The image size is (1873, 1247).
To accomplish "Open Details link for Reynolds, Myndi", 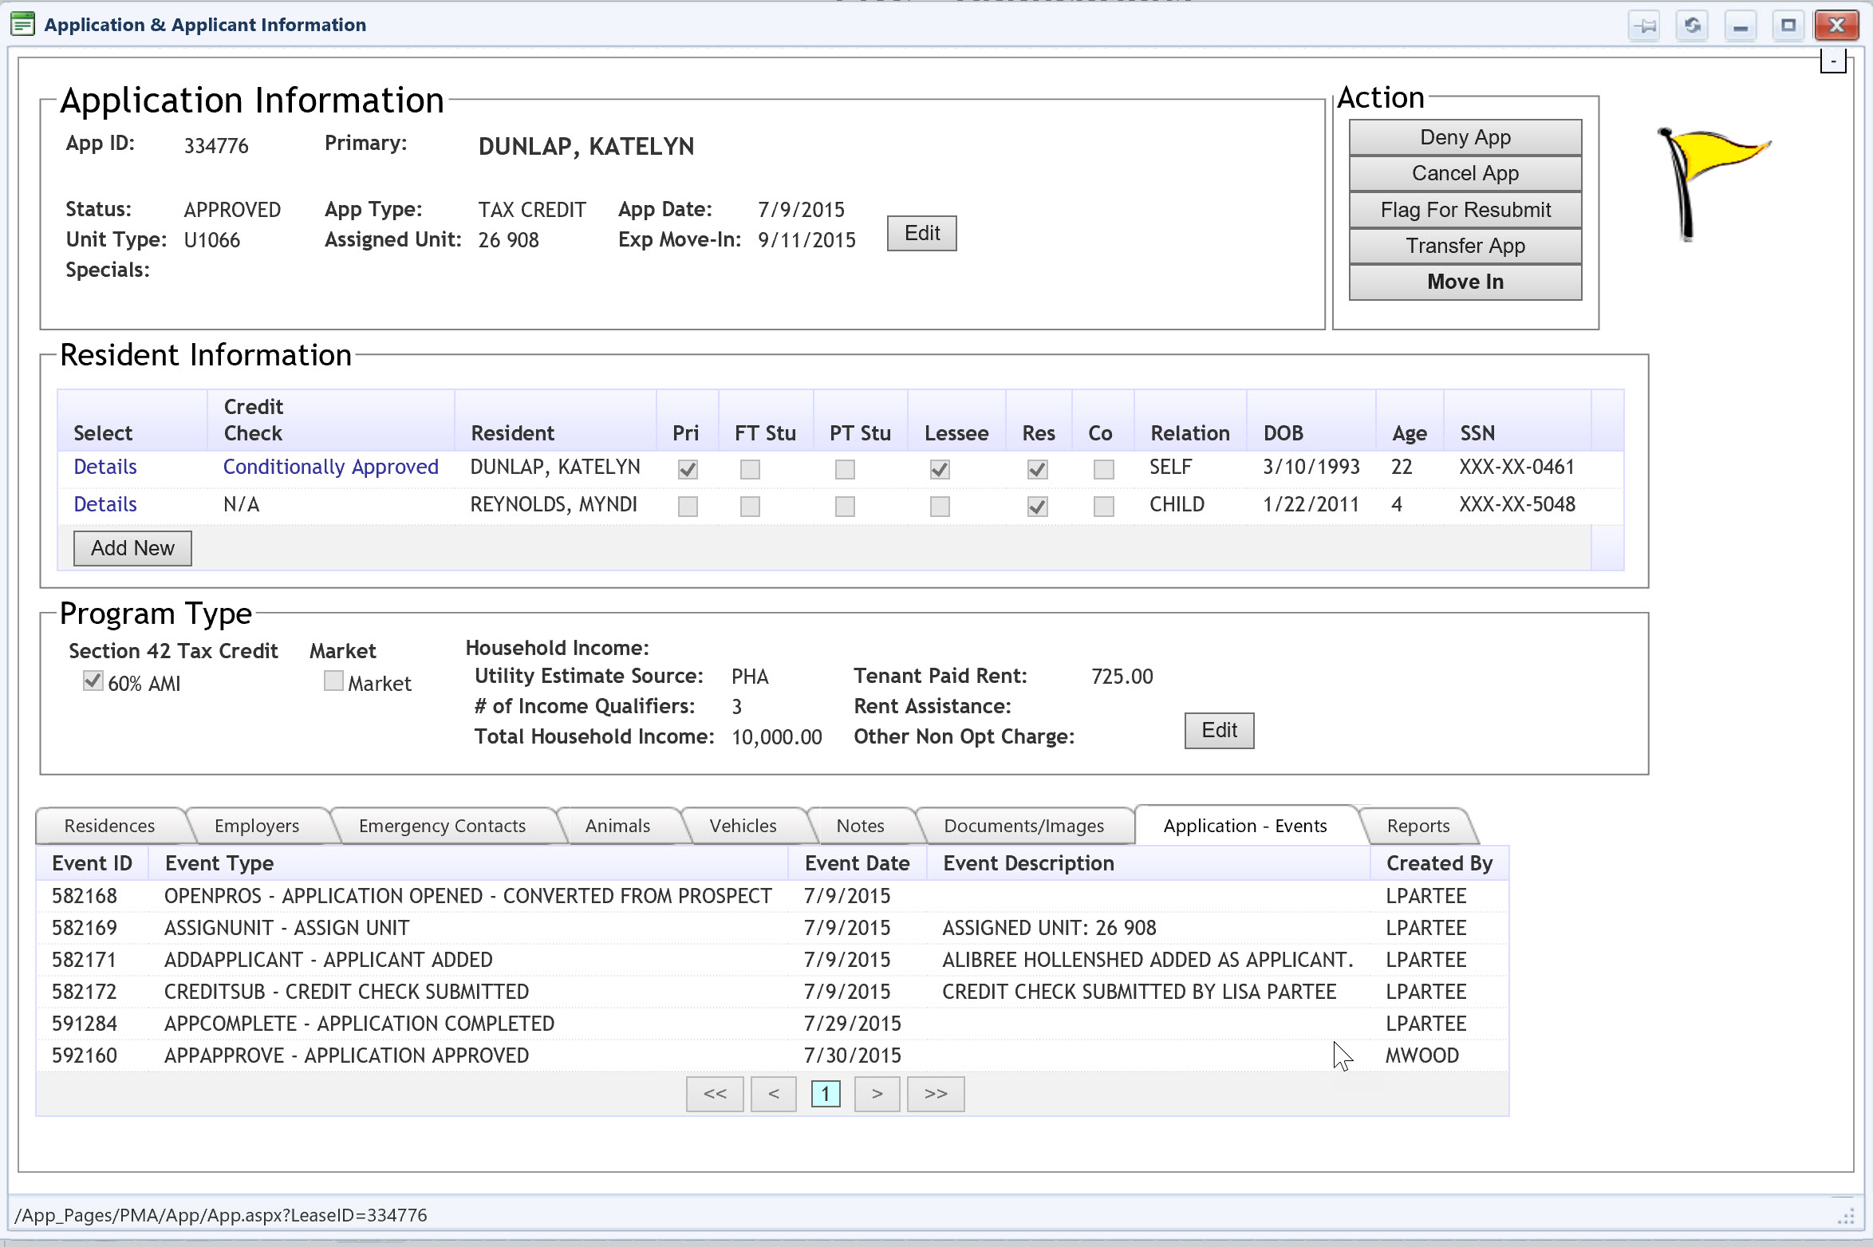I will click(104, 504).
